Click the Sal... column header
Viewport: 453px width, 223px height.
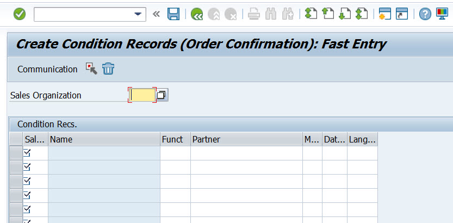pyautogui.click(x=35, y=139)
